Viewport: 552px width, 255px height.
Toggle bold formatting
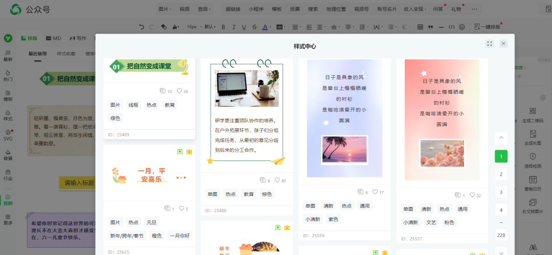tap(223, 27)
